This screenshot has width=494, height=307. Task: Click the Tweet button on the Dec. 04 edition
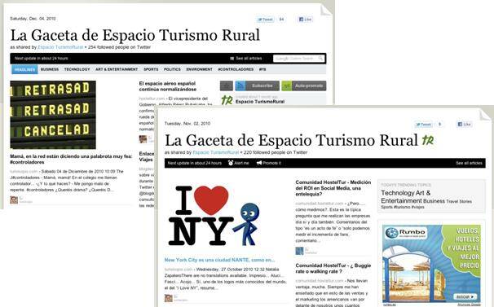click(x=265, y=20)
